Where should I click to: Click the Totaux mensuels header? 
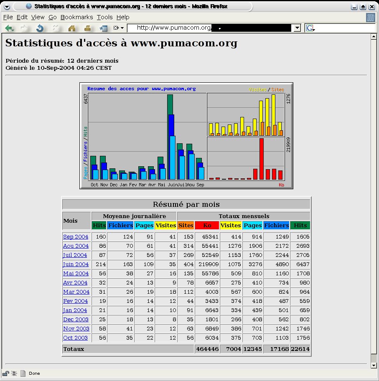(x=244, y=216)
